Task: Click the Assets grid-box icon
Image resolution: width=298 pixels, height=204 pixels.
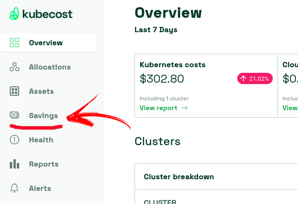Action: (x=14, y=91)
